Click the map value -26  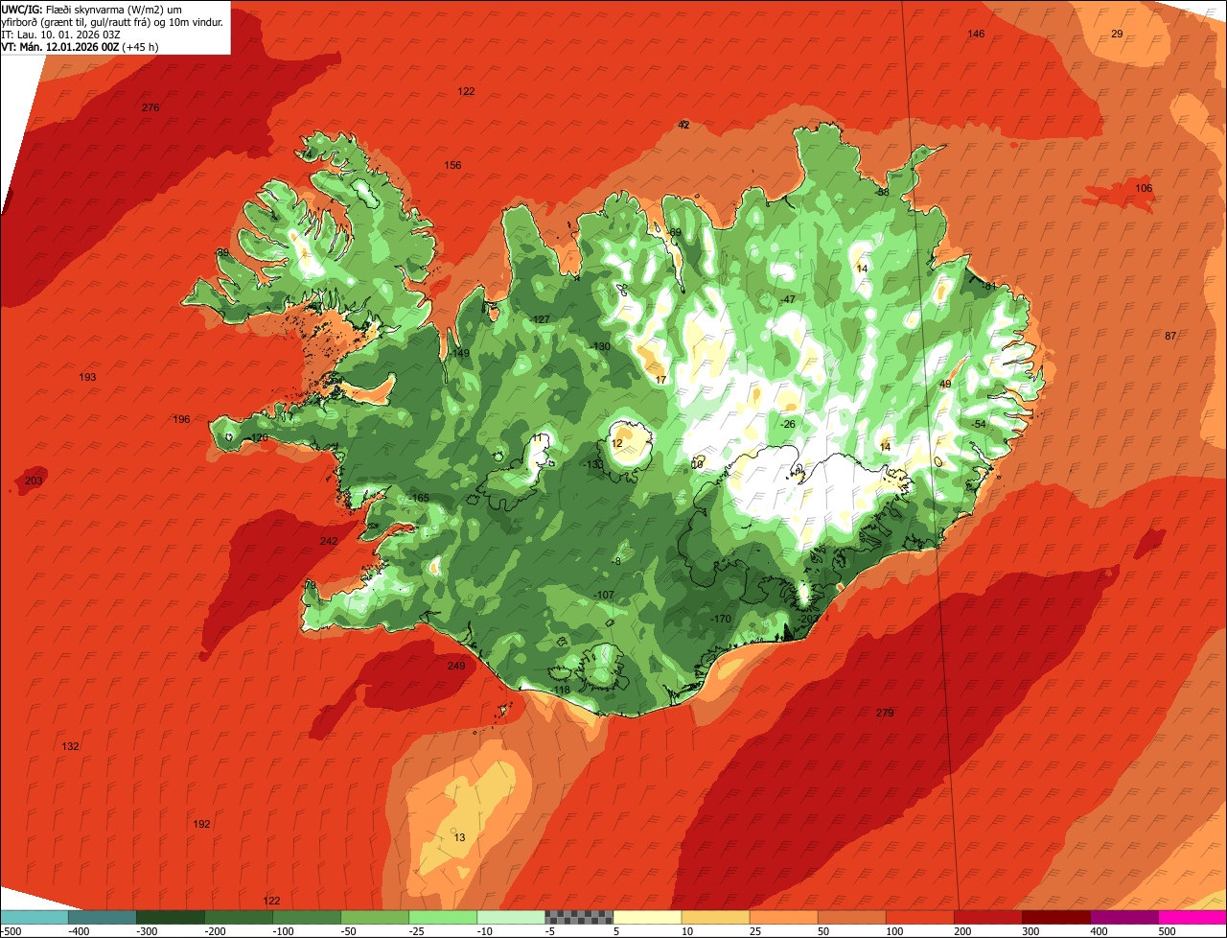(x=787, y=424)
